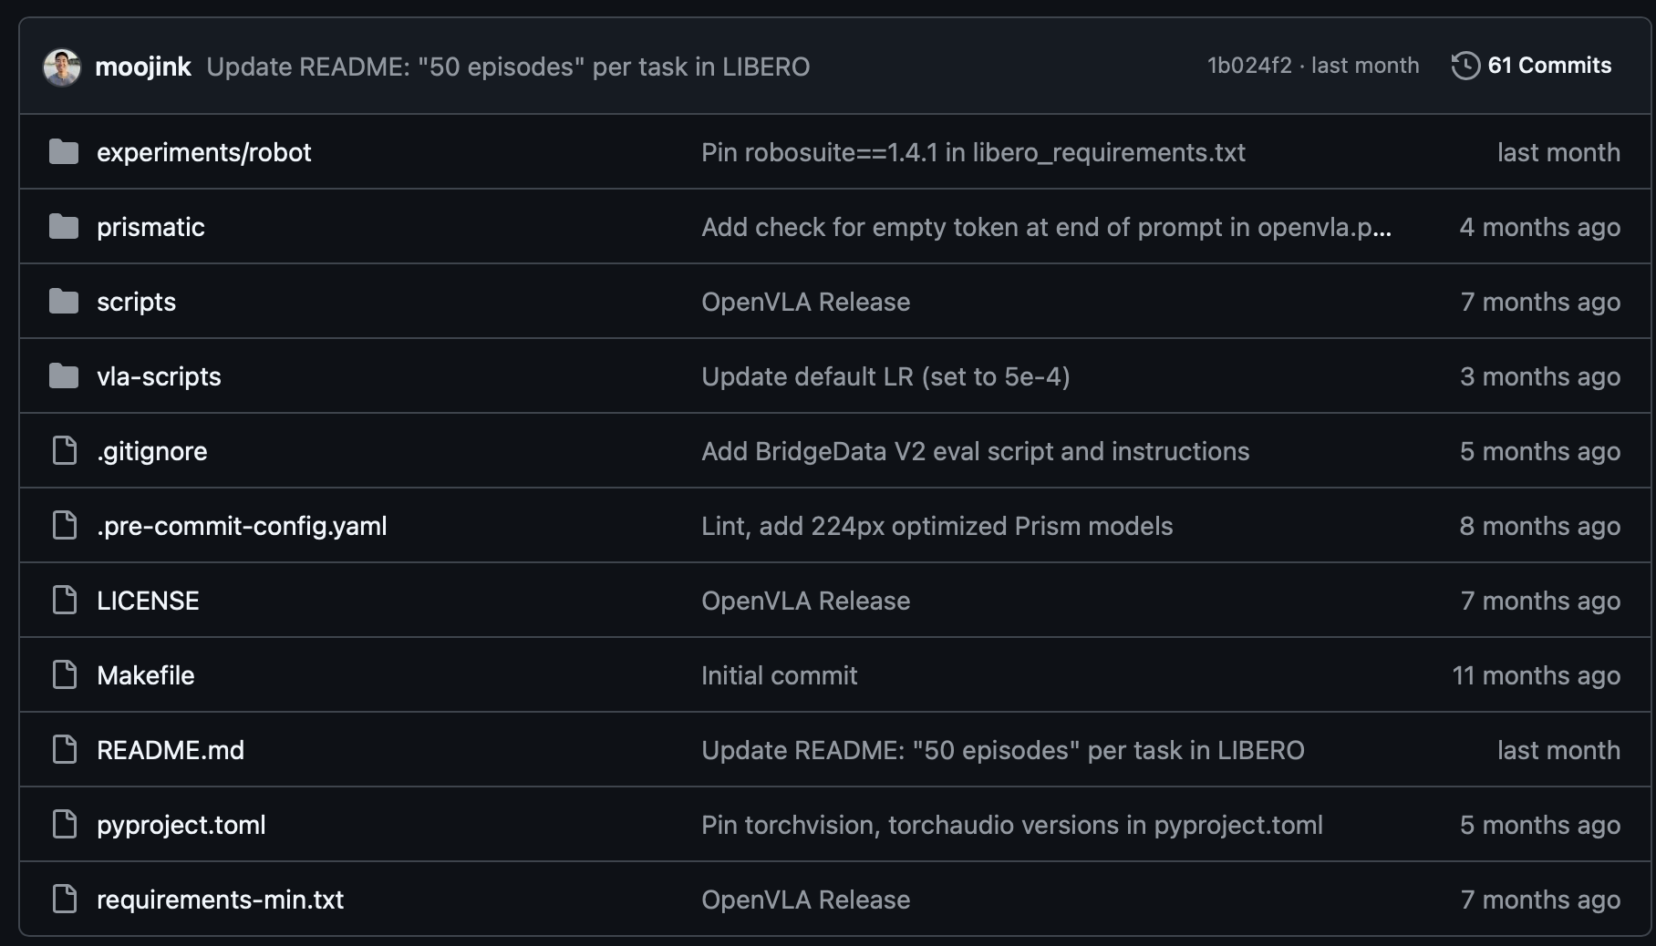Click moojink's profile avatar
This screenshot has width=1656, height=946.
tap(62, 67)
